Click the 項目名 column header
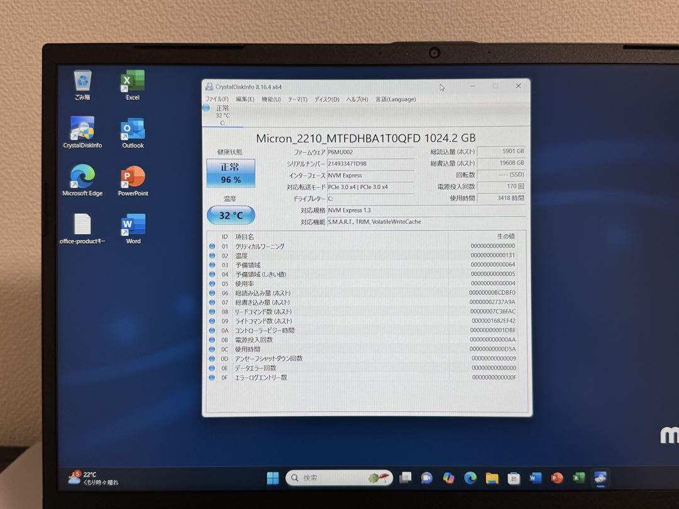679x509 pixels. point(245,237)
